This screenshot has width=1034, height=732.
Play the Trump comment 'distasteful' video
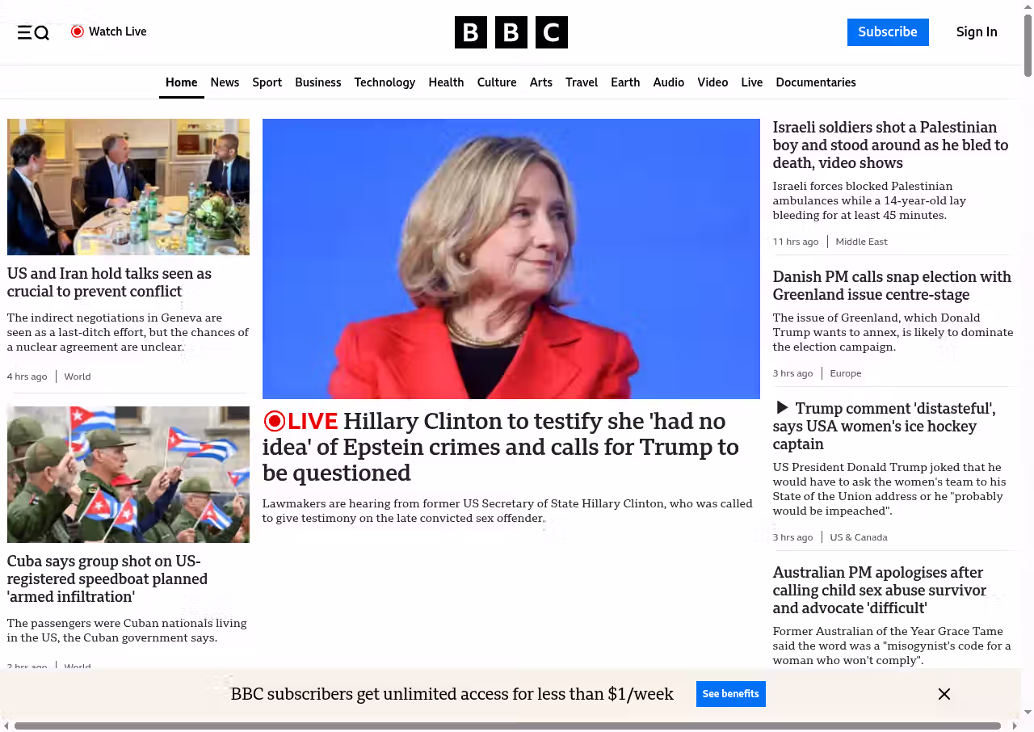point(782,408)
